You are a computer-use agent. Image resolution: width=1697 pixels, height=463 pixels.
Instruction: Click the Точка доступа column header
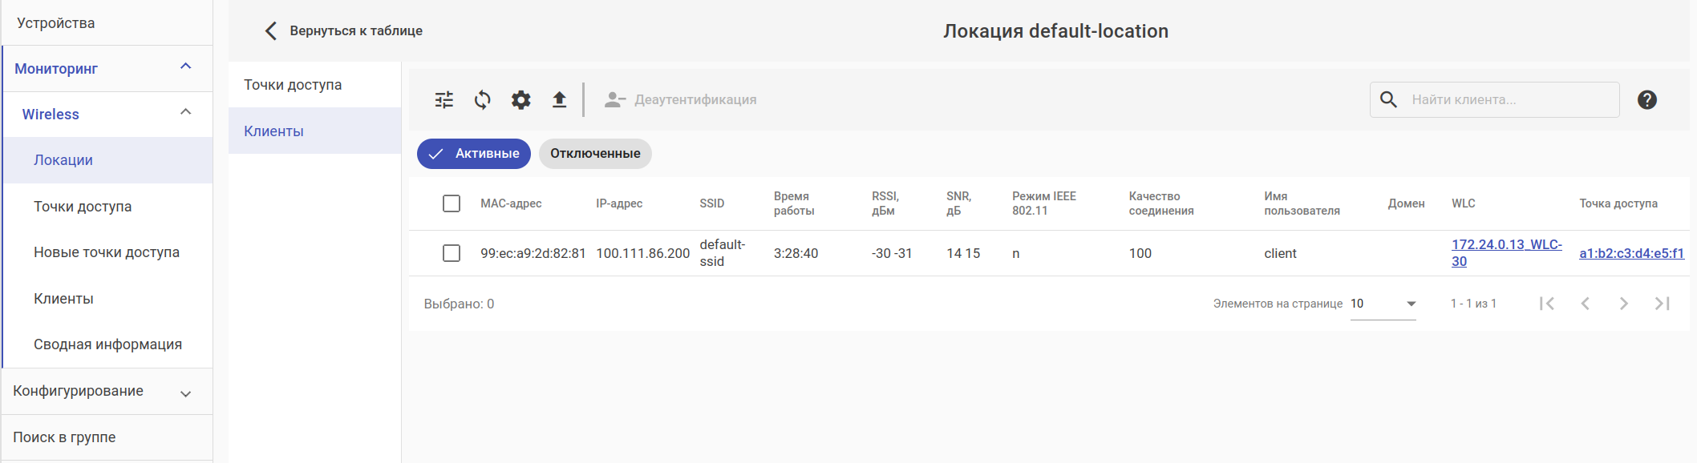point(1618,203)
